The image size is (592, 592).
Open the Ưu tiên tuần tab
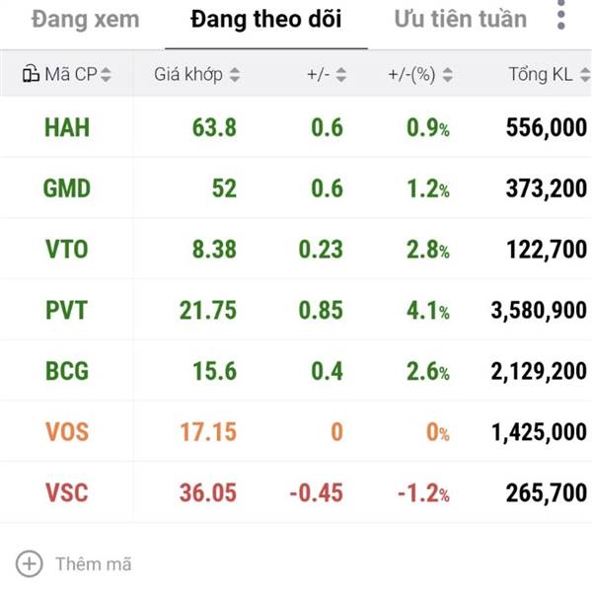(x=460, y=19)
